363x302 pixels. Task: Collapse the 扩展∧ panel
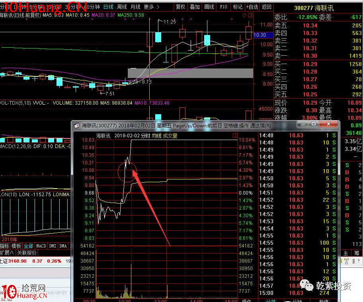[x=7, y=253]
